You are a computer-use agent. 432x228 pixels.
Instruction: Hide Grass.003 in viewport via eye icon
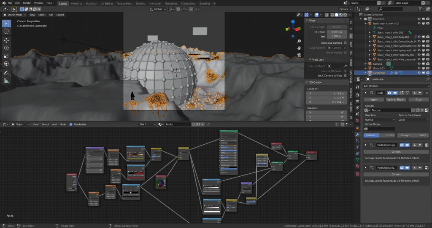pos(419,68)
